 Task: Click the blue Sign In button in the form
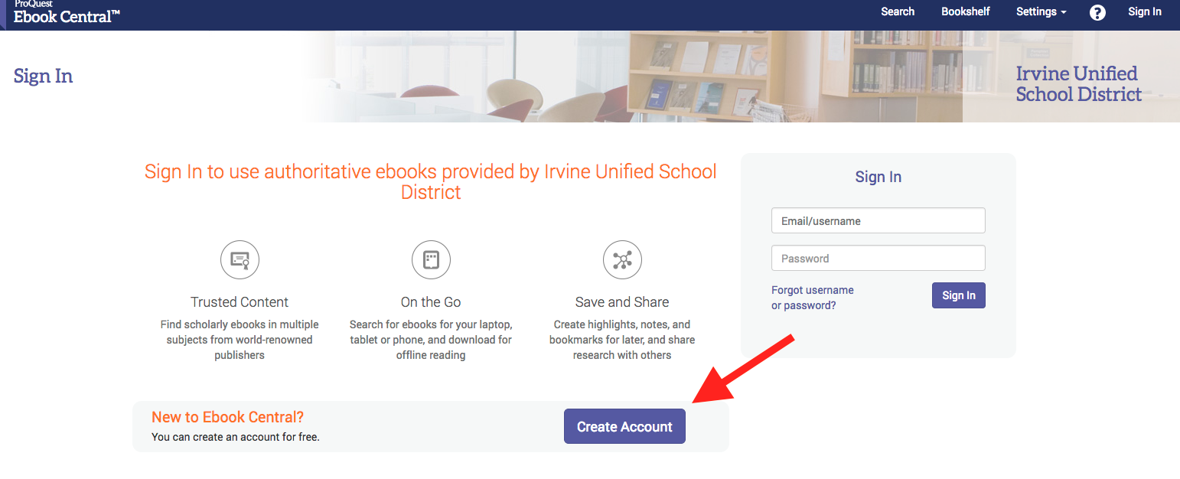pos(958,295)
